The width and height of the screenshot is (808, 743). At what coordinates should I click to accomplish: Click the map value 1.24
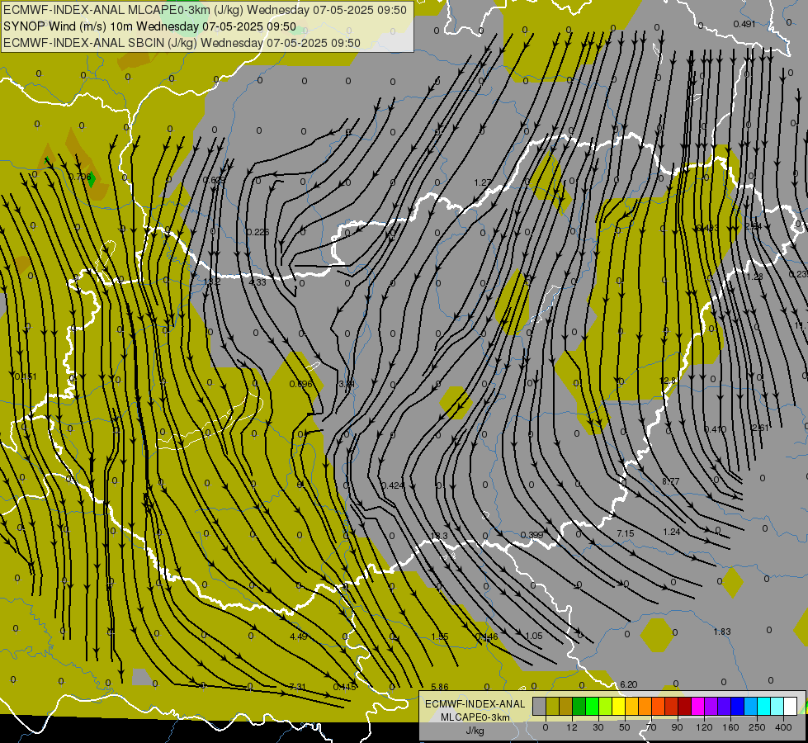tap(672, 532)
